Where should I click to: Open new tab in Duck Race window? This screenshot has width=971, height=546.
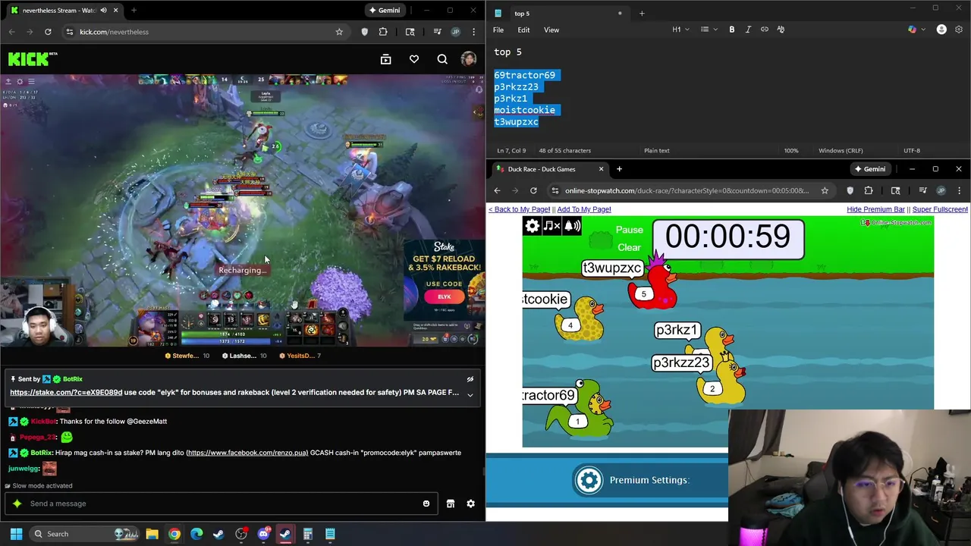point(619,169)
